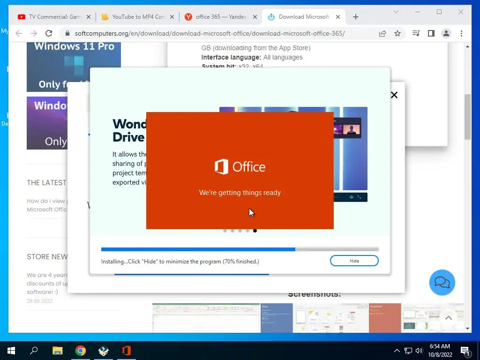Click the share page icon in address bar
Image resolution: width=480 pixels, height=360 pixels.
click(x=382, y=33)
